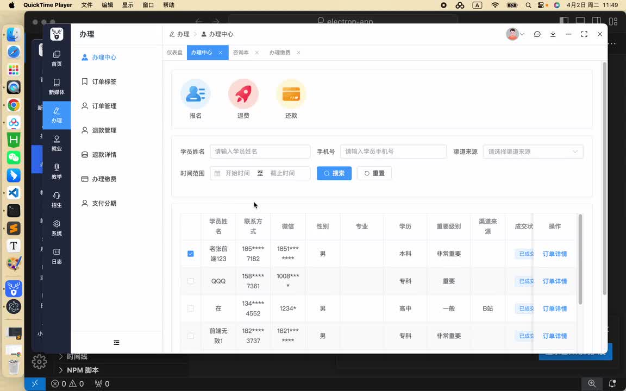Image resolution: width=626 pixels, height=391 pixels.
Task: Focus the 手机号 input field
Action: (393, 152)
